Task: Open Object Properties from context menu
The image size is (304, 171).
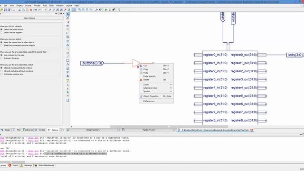Action: click(156, 96)
